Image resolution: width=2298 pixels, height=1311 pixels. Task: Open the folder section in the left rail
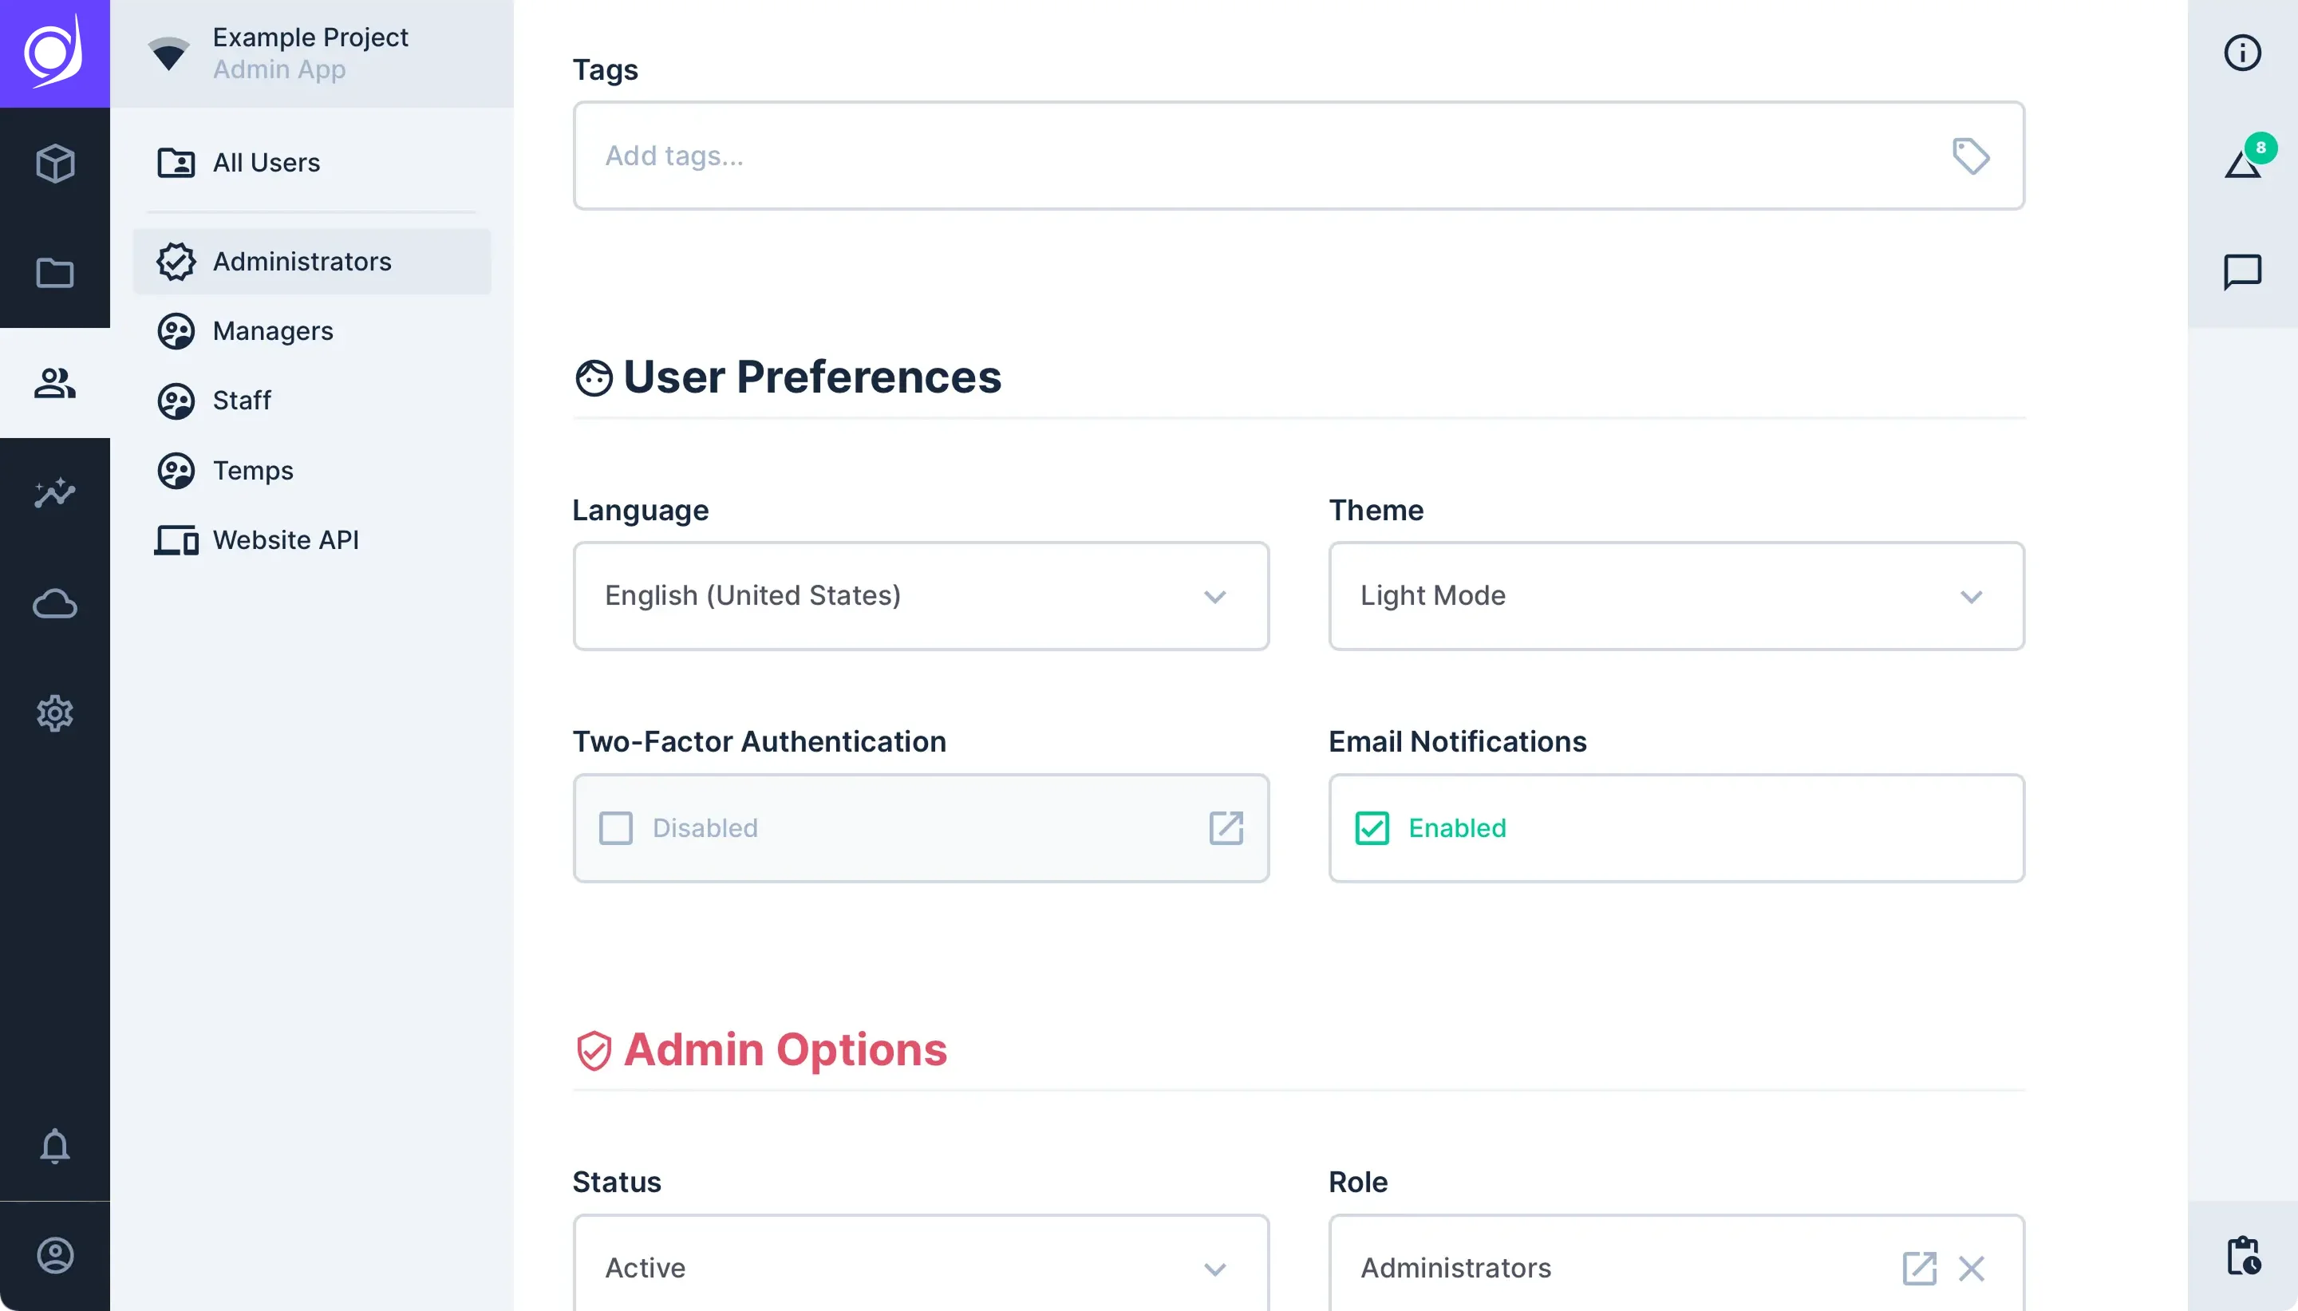54,273
